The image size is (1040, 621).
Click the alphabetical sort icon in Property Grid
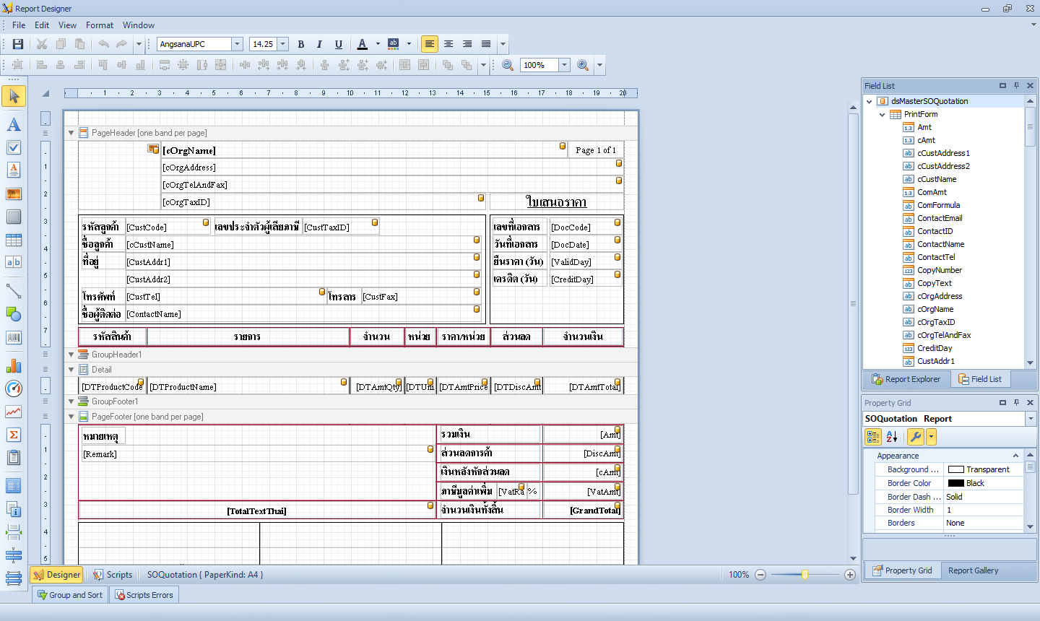pos(892,437)
